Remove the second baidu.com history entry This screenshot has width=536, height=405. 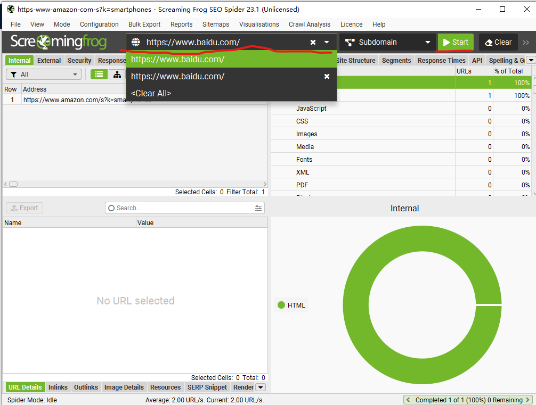327,77
